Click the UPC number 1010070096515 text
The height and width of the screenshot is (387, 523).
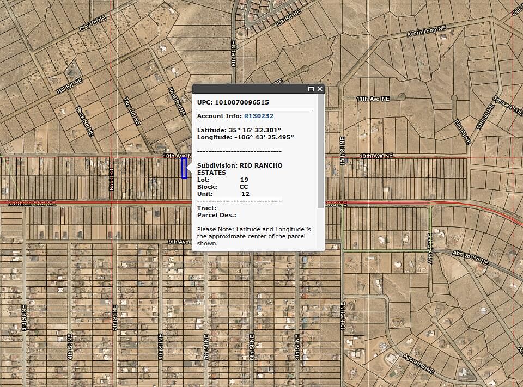click(x=242, y=102)
